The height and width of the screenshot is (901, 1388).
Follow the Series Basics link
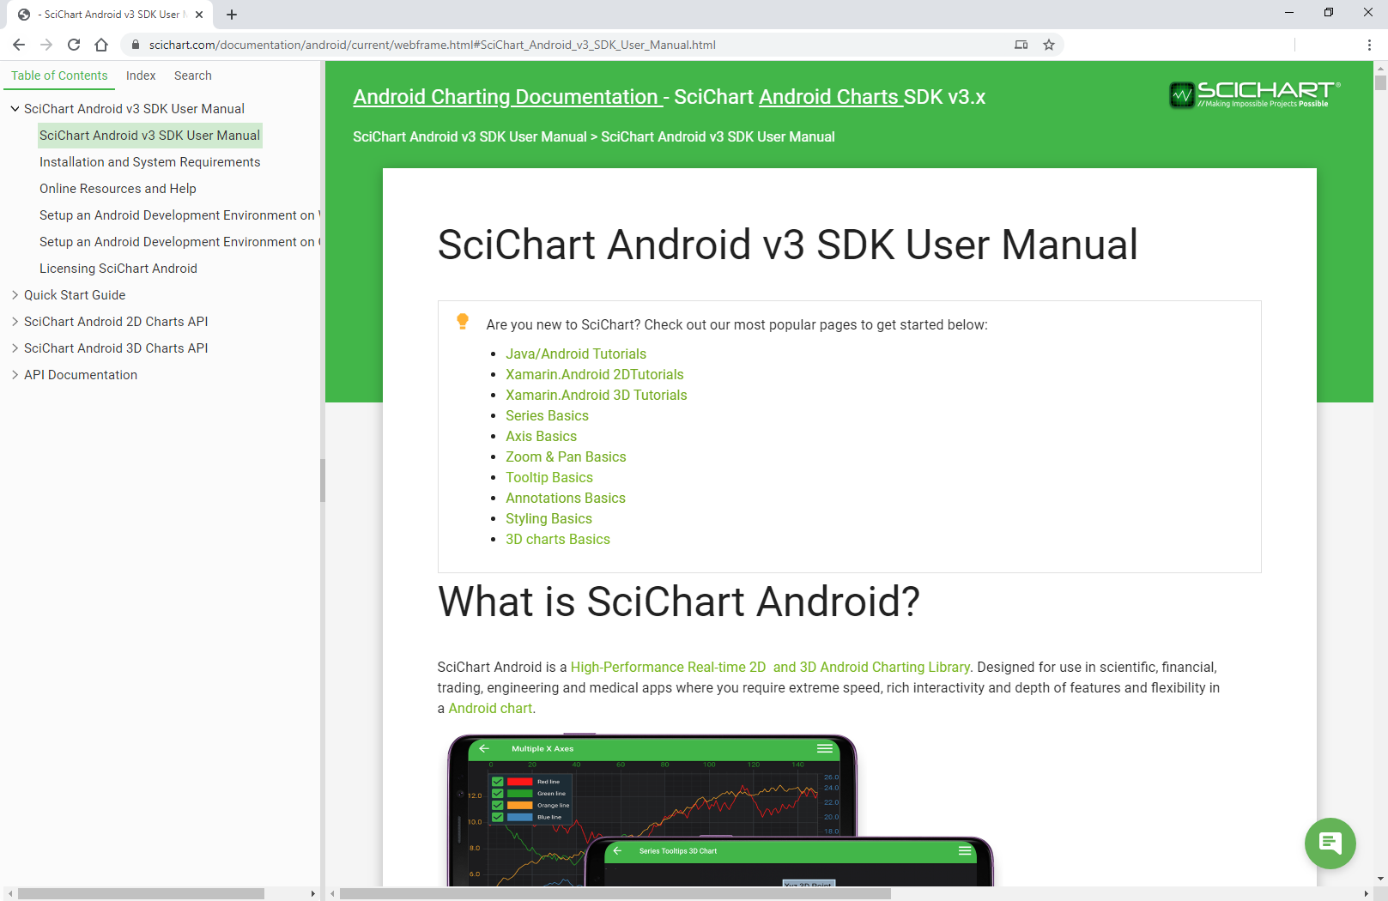[547, 415]
